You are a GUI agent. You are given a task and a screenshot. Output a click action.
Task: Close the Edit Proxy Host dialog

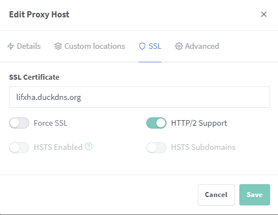tap(263, 14)
